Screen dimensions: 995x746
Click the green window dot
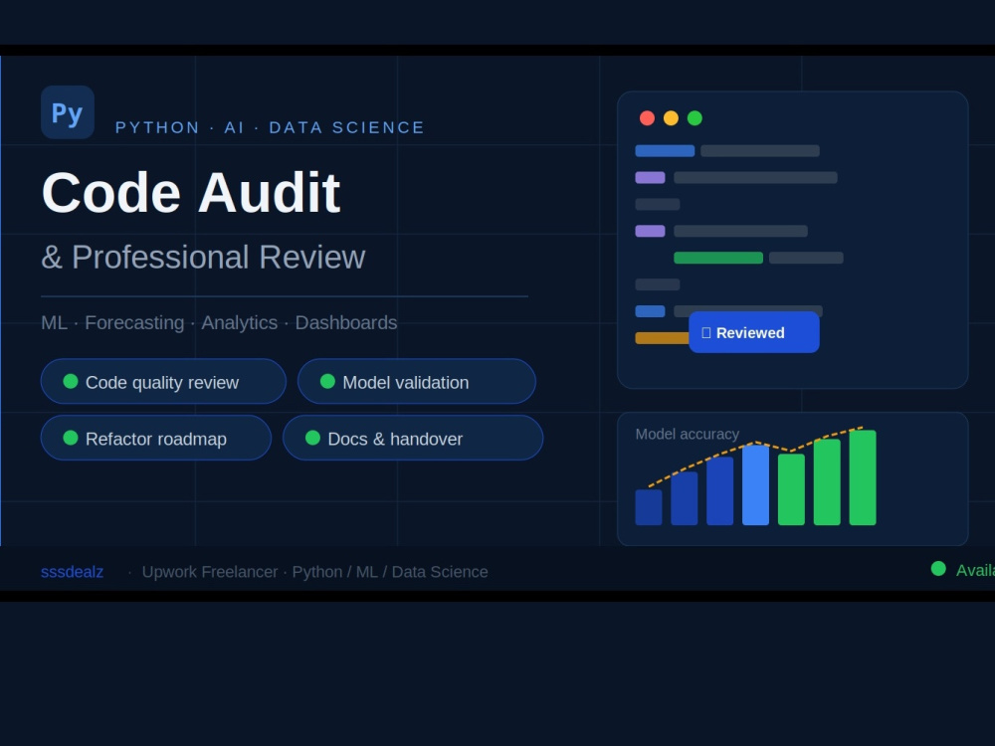[695, 118]
